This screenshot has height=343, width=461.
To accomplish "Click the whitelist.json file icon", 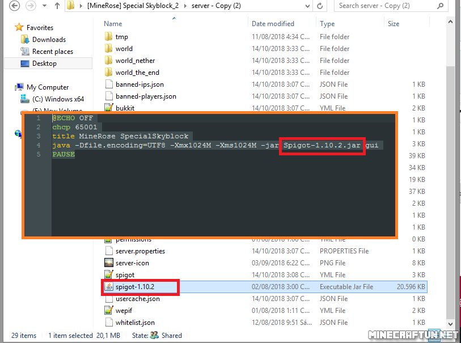I will coord(109,323).
